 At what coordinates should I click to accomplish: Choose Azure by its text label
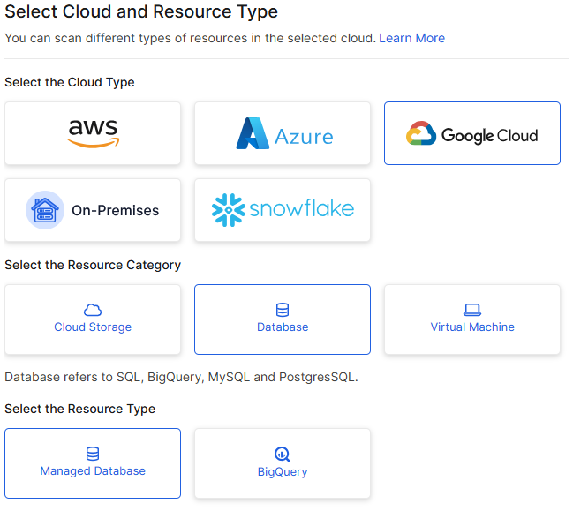pos(304,137)
